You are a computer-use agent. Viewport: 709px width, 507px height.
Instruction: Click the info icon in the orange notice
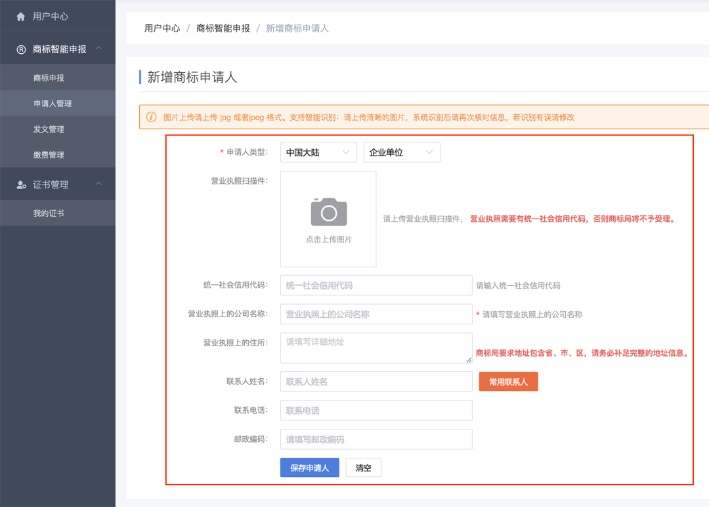click(152, 117)
